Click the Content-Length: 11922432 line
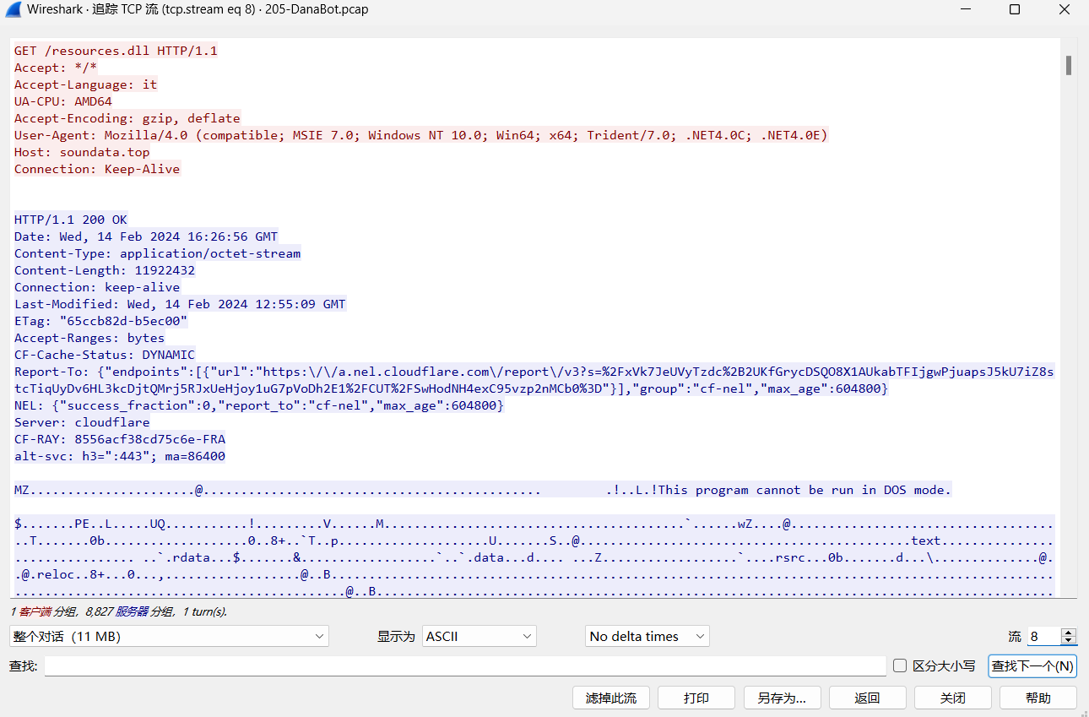Viewport: 1089px width, 717px height. coord(105,270)
